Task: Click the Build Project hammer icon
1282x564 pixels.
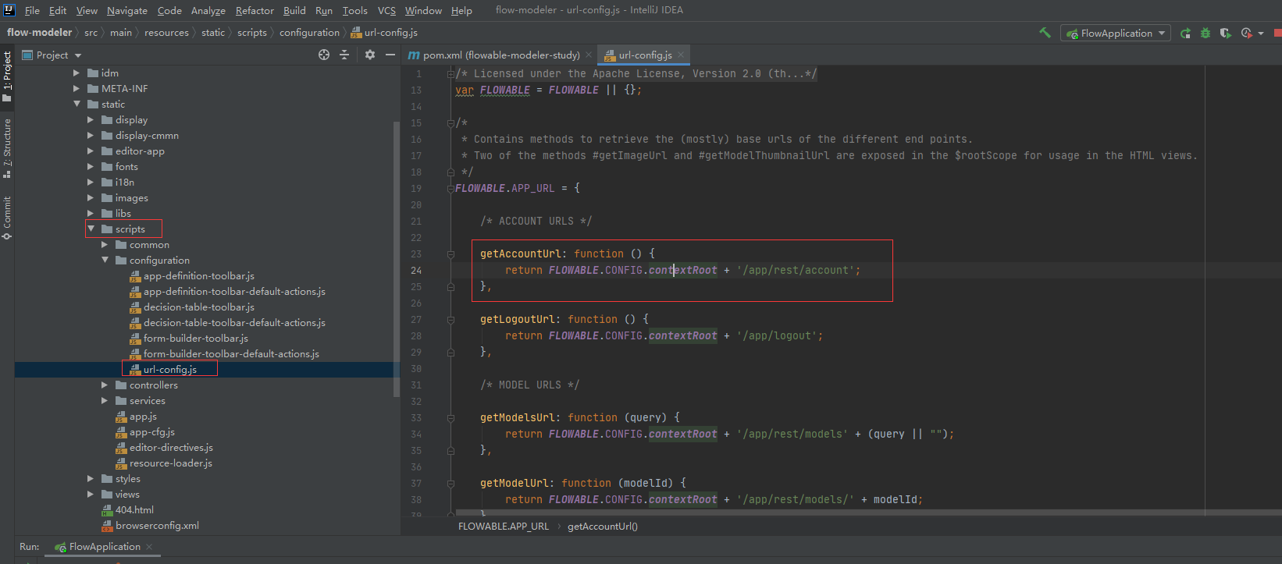Action: 1045,33
